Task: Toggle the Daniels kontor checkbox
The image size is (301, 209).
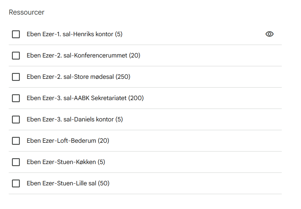Action: 16,119
